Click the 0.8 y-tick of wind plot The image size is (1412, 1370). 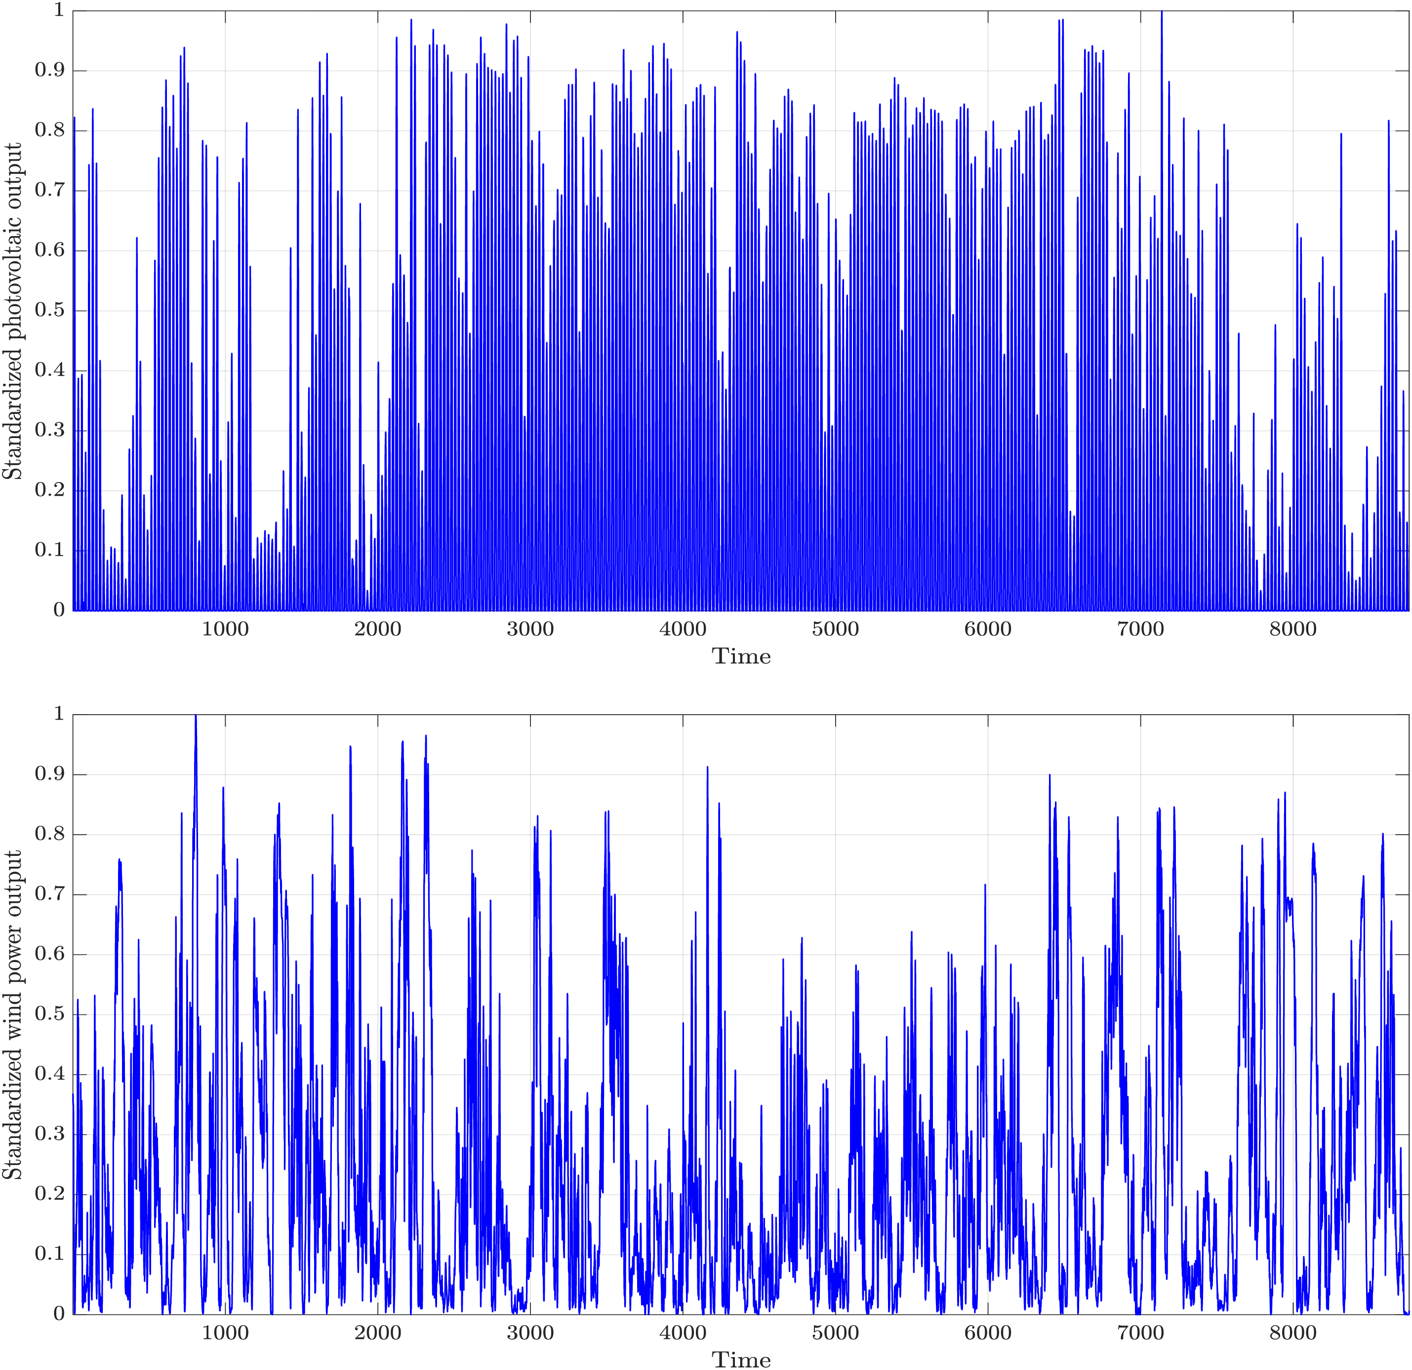49,834
